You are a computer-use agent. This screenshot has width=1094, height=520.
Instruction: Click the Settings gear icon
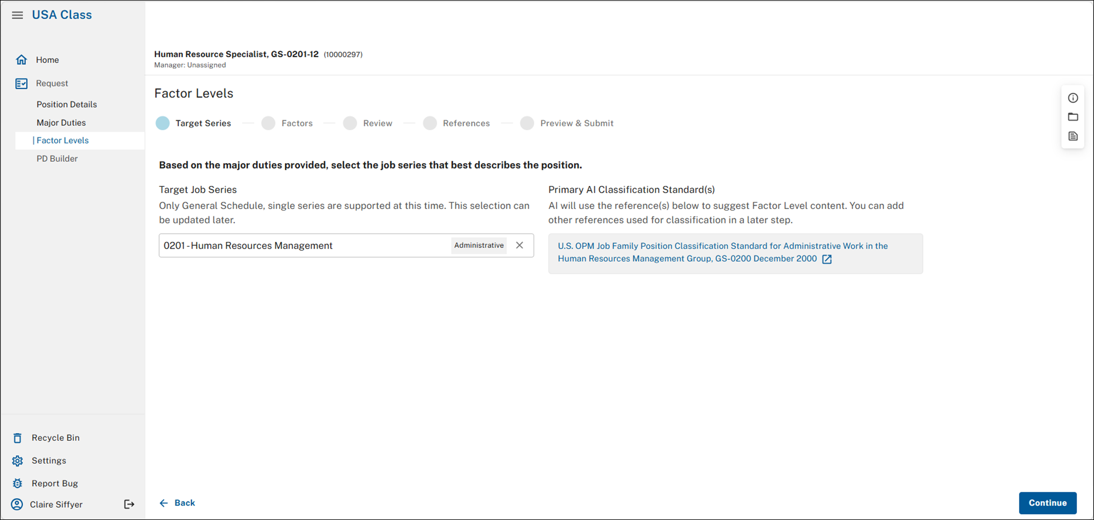coord(17,461)
